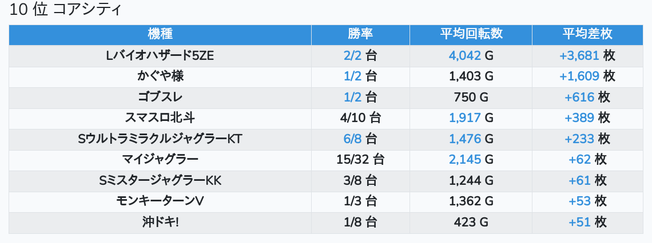Viewport: 652px width, 243px height.
Task: Click the 平均差枚 column header
Action: tap(587, 34)
